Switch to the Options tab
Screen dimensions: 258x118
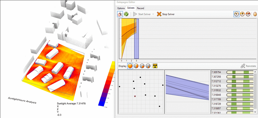tap(121, 8)
